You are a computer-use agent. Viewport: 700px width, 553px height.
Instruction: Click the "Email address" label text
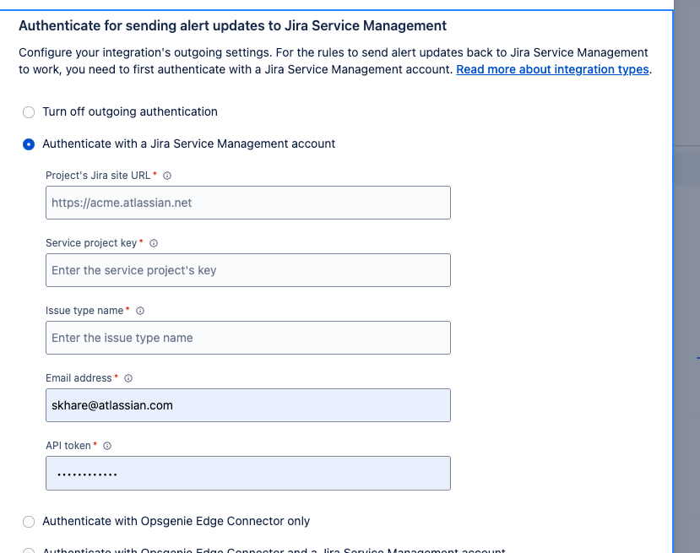click(79, 378)
